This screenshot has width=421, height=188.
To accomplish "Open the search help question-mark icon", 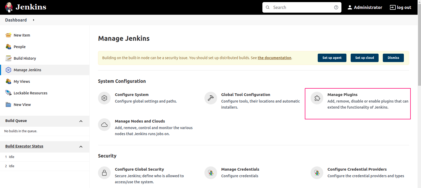I will click(x=336, y=7).
